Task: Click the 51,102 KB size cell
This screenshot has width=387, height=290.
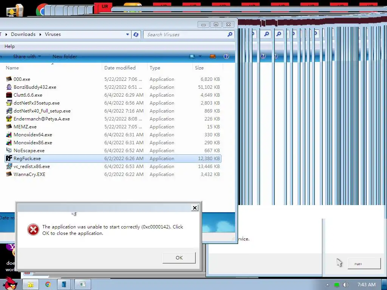Action: point(209,87)
